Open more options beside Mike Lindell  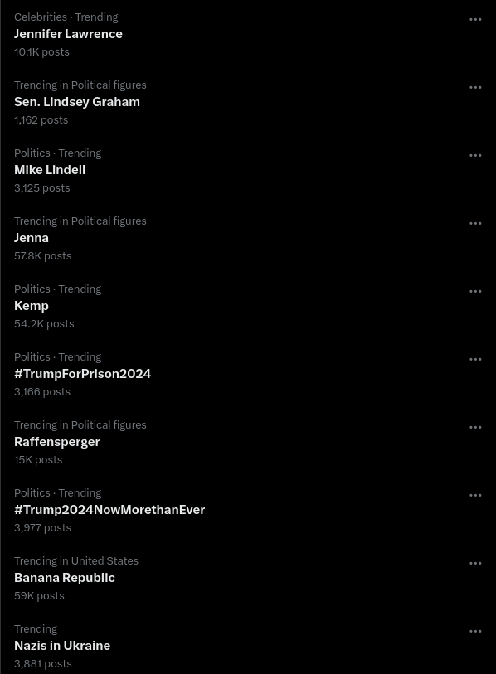tap(475, 155)
